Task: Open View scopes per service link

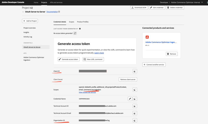Action: click(87, 92)
